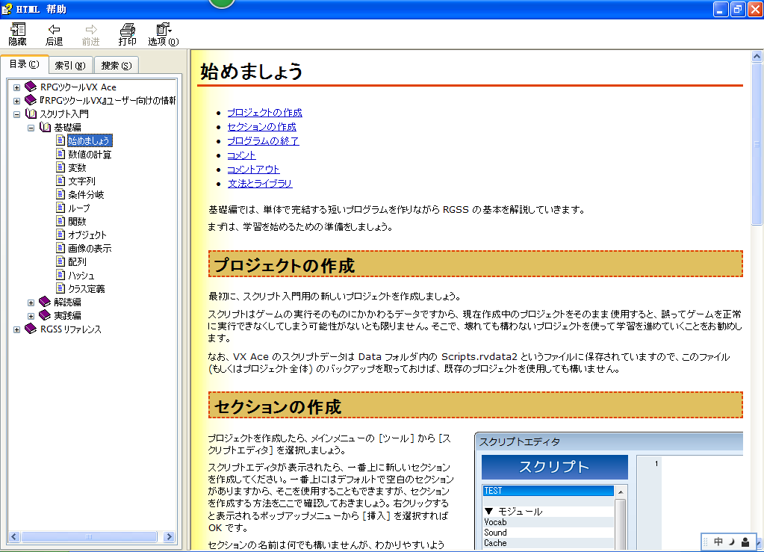Screen dimensions: 764x552
Task: Click page icon beside 変数
Action: pyautogui.click(x=60, y=167)
